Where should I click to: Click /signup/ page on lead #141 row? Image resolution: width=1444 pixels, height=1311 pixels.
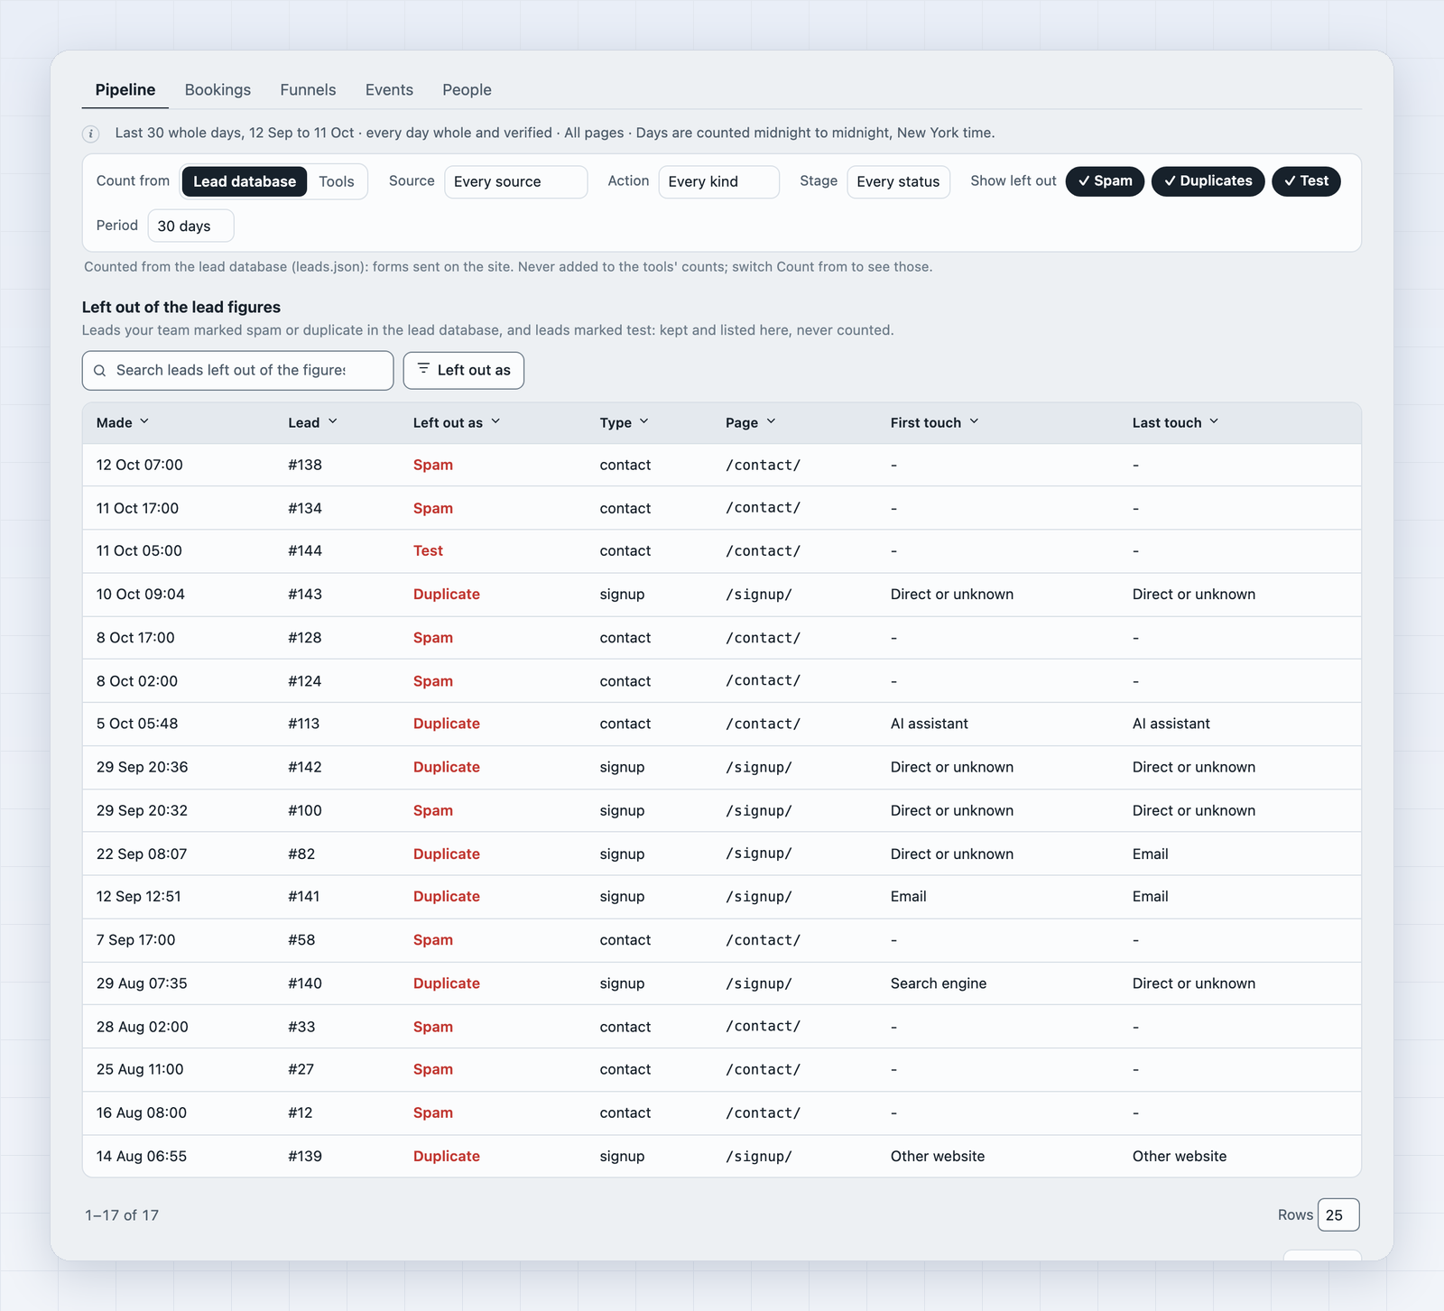point(759,896)
